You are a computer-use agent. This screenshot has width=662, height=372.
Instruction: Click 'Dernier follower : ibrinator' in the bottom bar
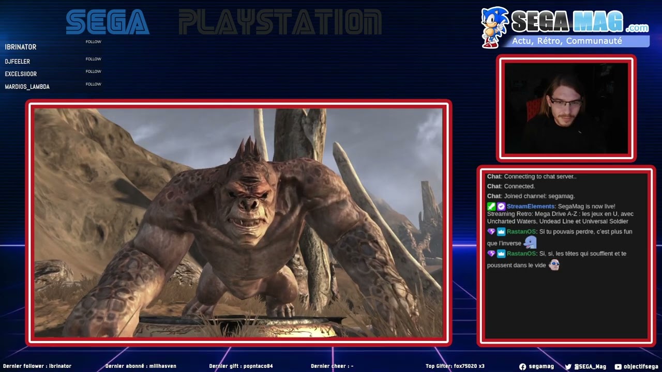37,366
